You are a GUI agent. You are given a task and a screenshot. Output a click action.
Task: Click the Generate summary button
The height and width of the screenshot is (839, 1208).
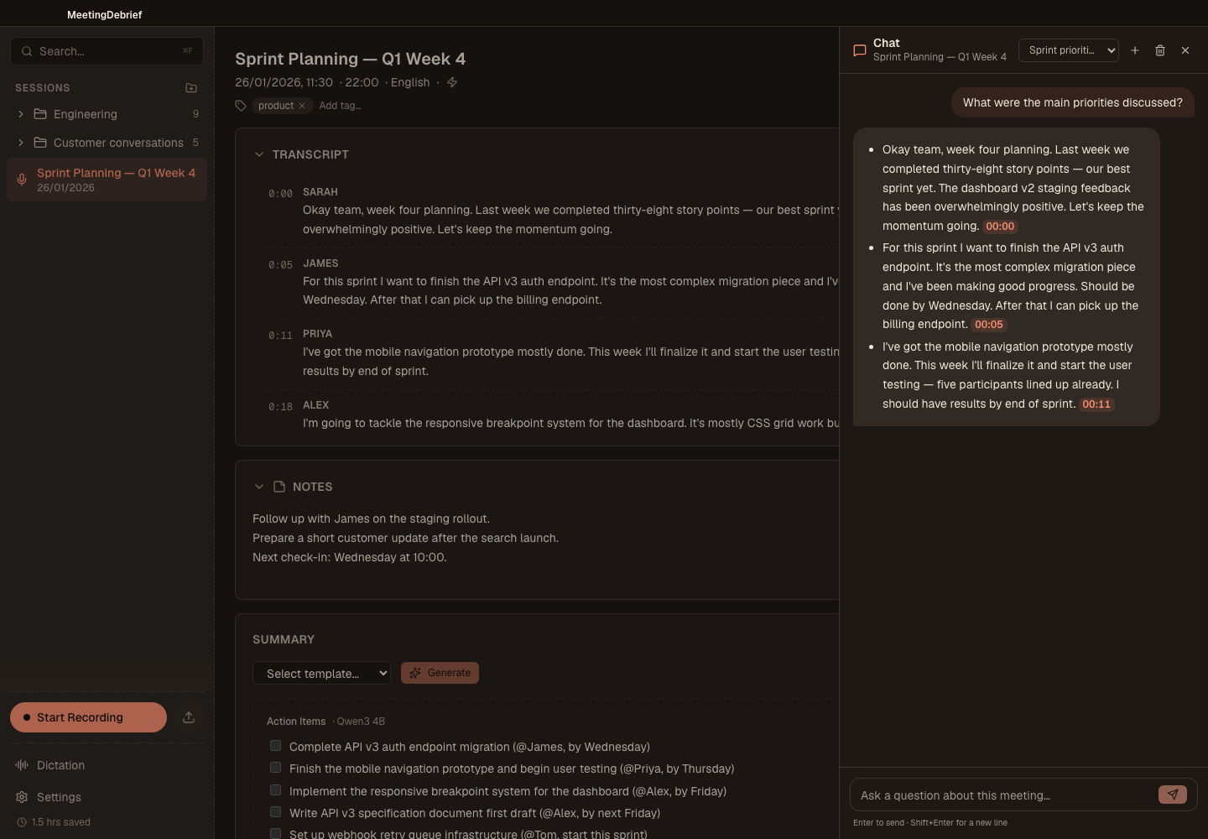click(440, 673)
